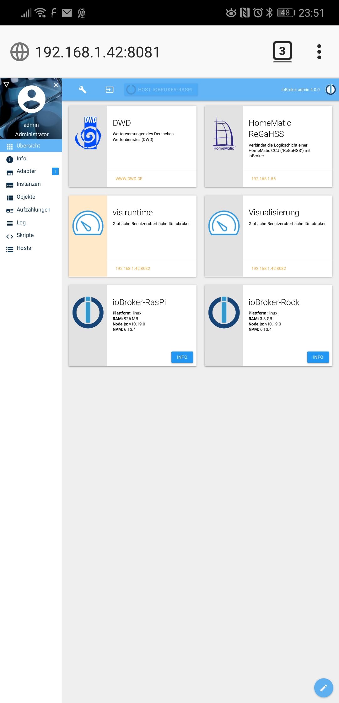Click RAM 926 MB text on RasPi card
The height and width of the screenshot is (703, 339).
125,319
